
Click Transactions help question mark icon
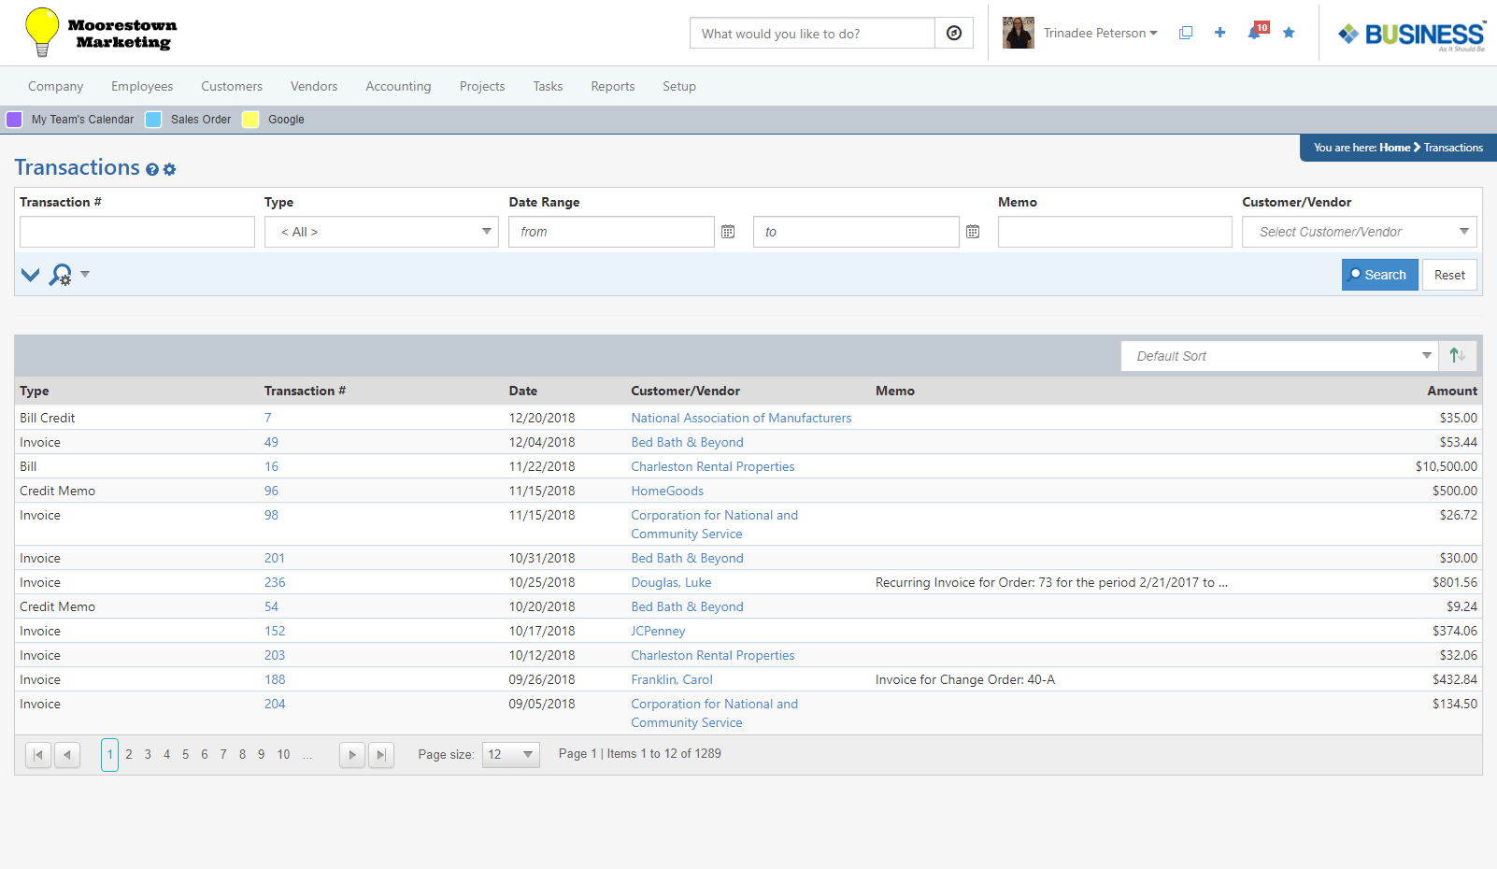click(x=152, y=169)
